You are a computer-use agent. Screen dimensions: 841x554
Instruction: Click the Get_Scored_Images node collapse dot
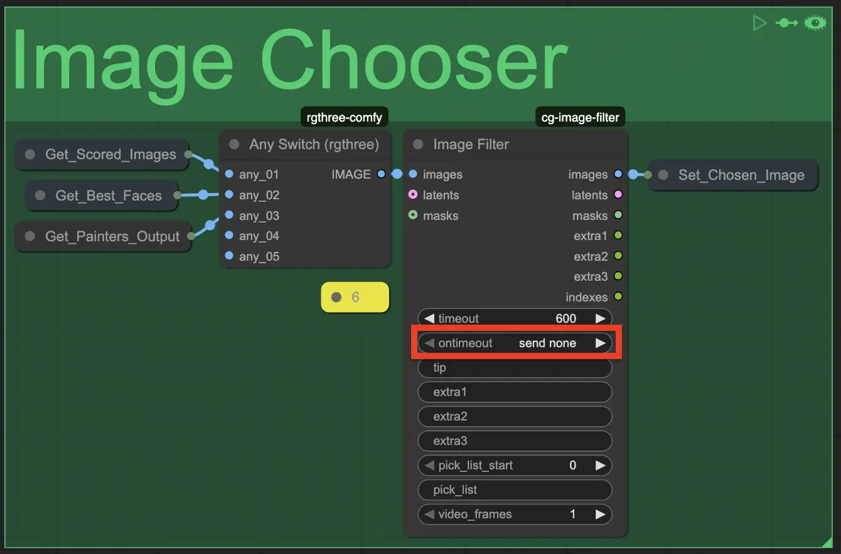29,155
